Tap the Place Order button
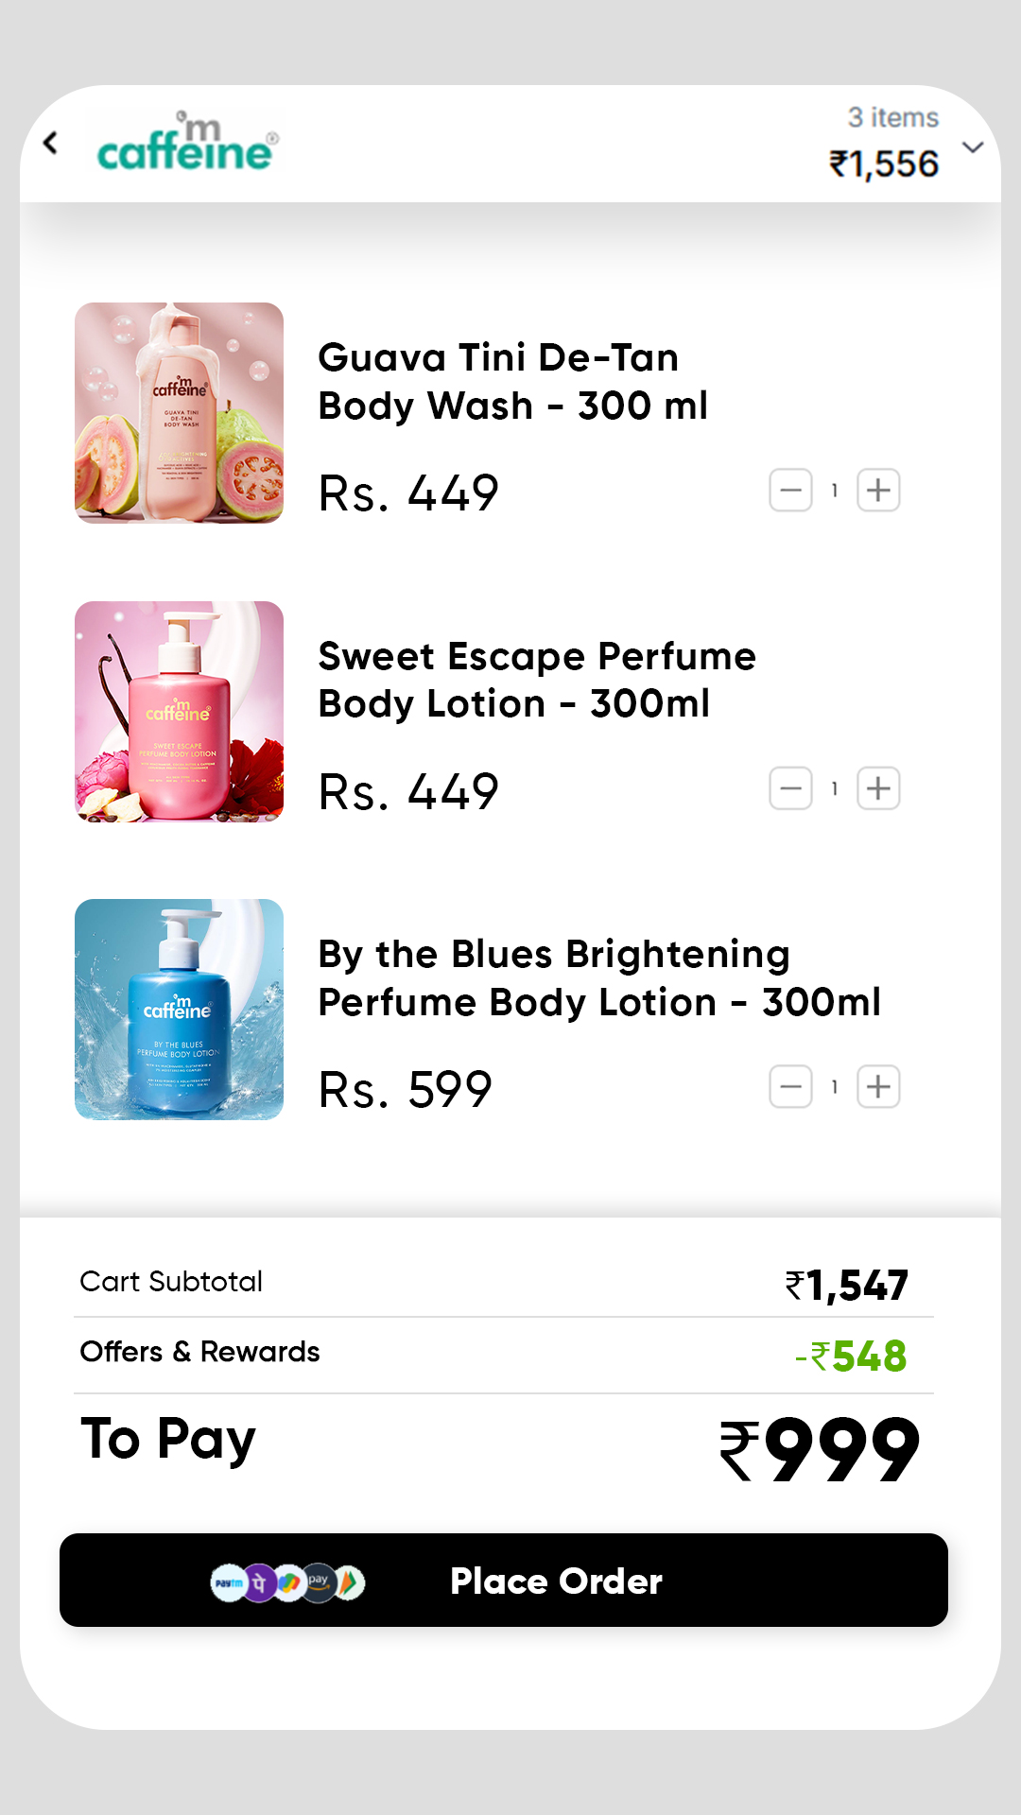Viewport: 1021px width, 1815px height. point(504,1581)
